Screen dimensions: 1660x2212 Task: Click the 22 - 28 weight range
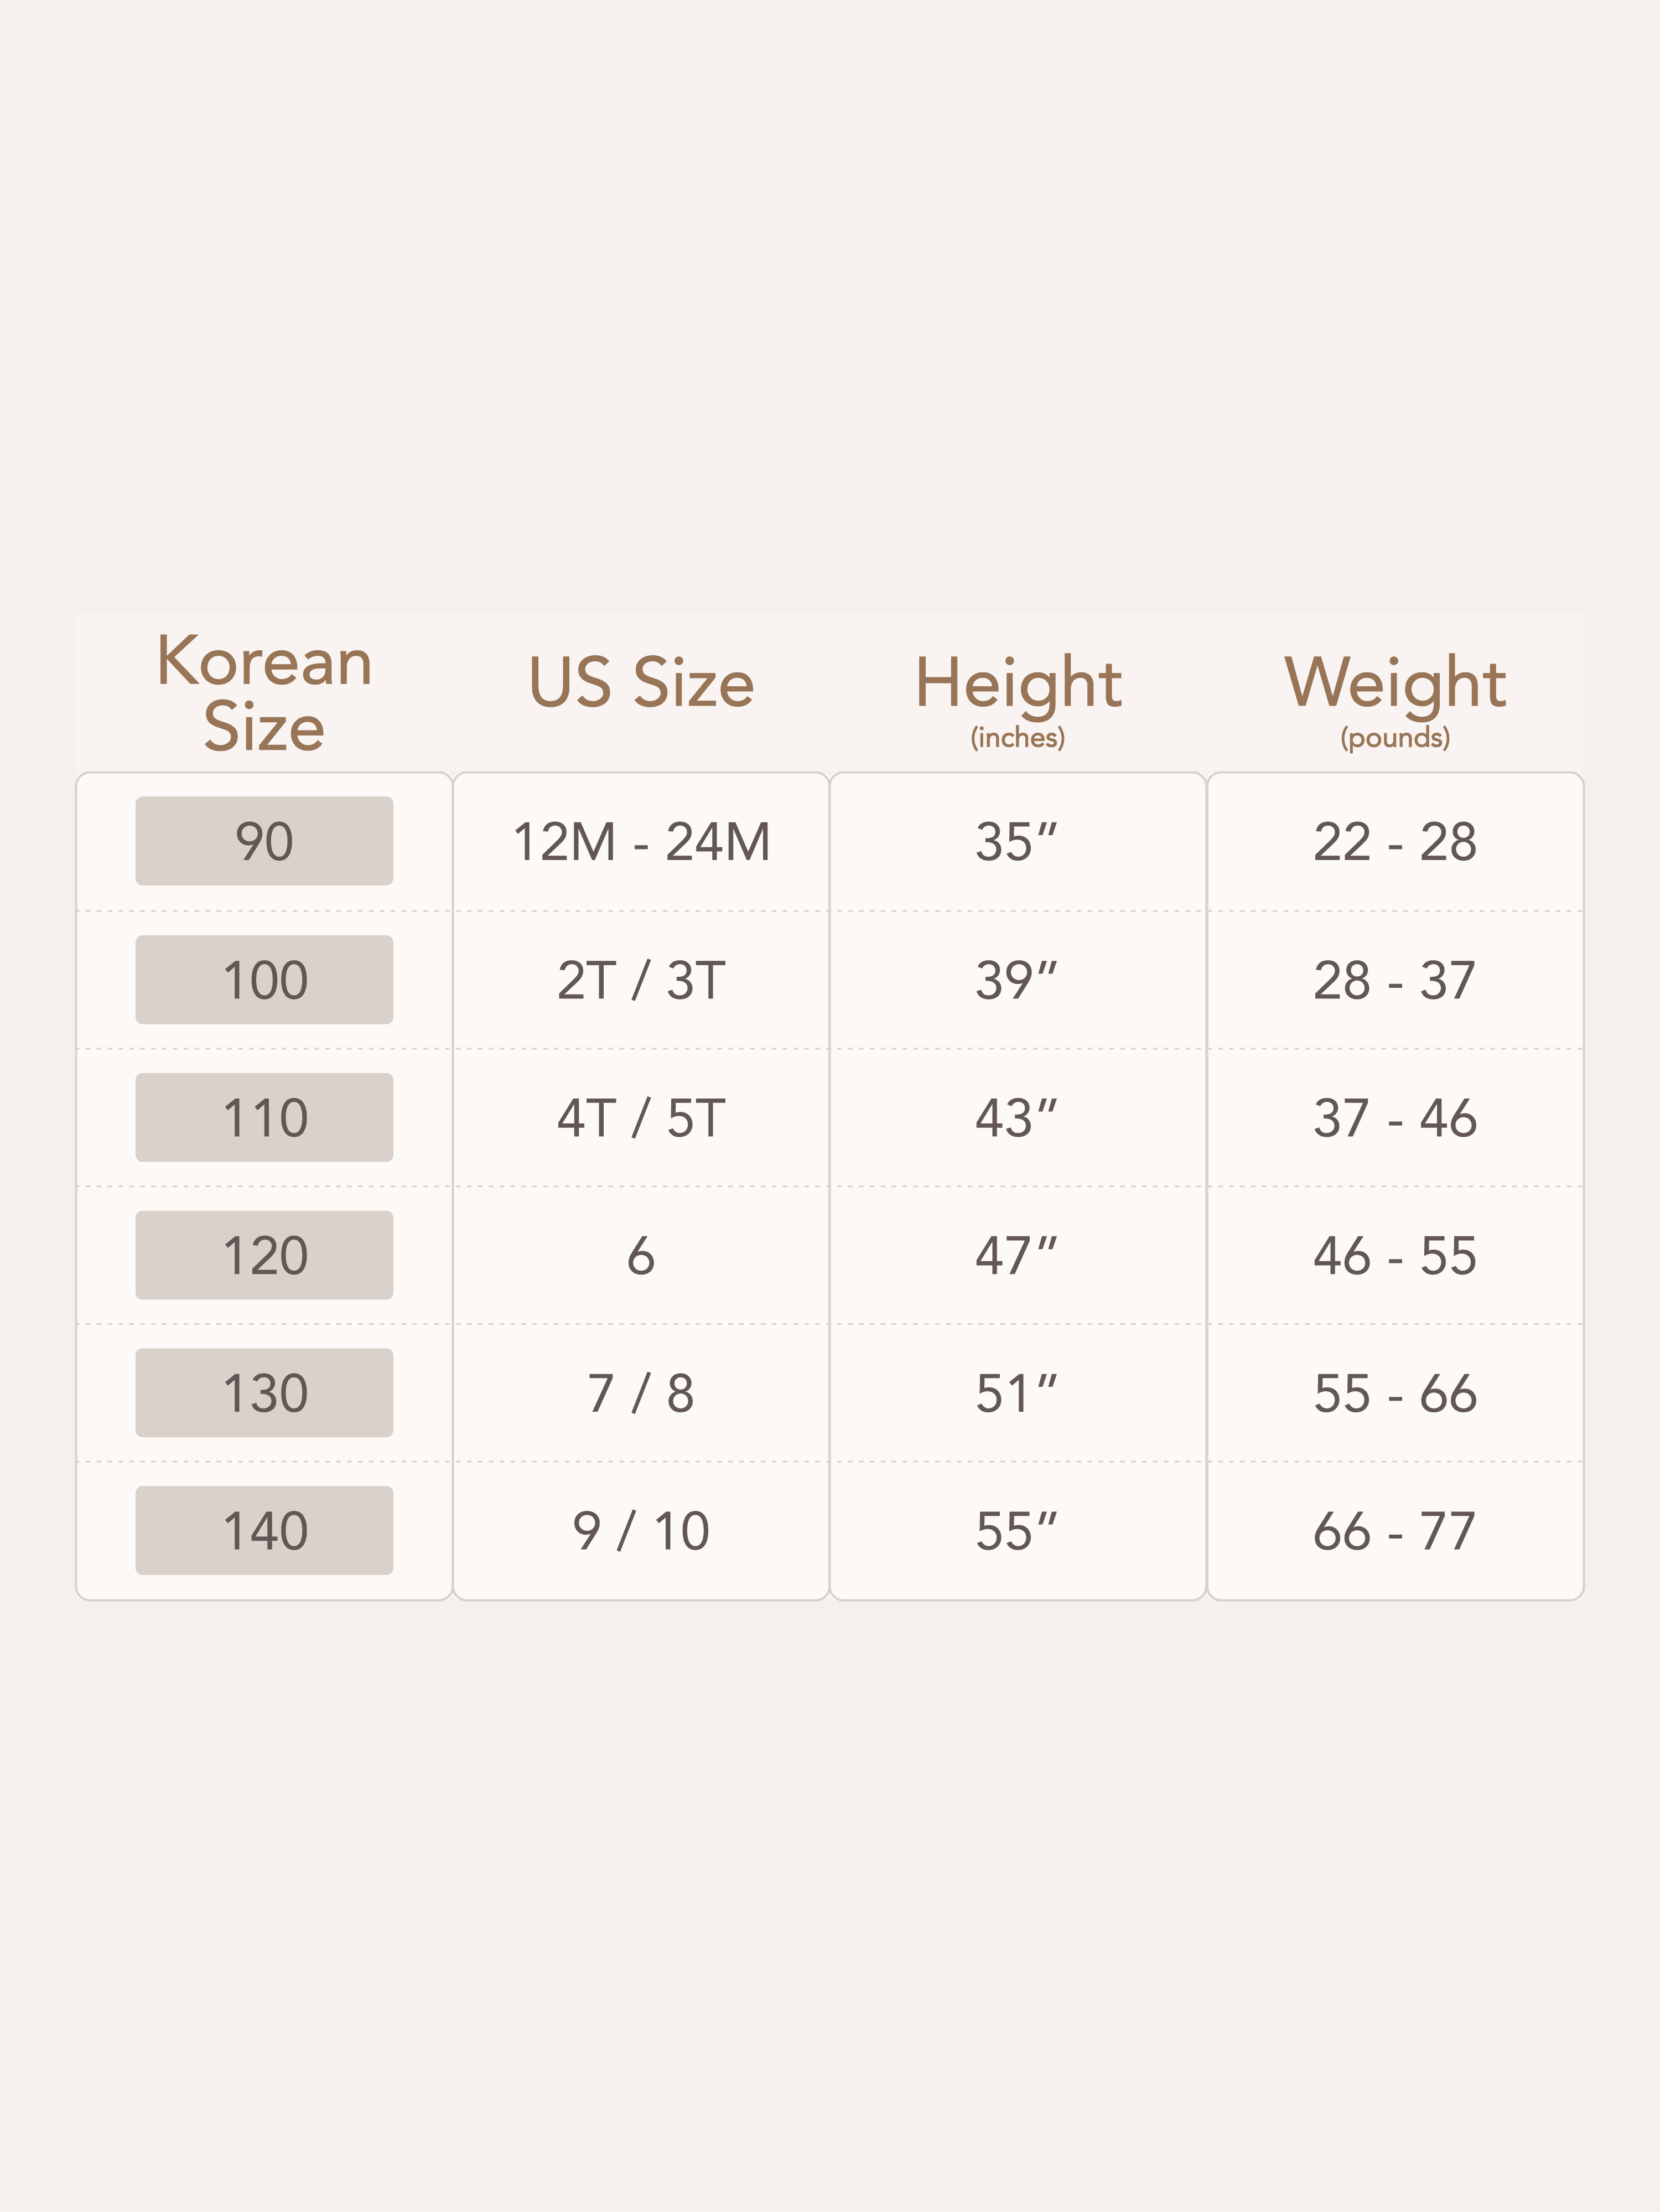tap(1395, 842)
